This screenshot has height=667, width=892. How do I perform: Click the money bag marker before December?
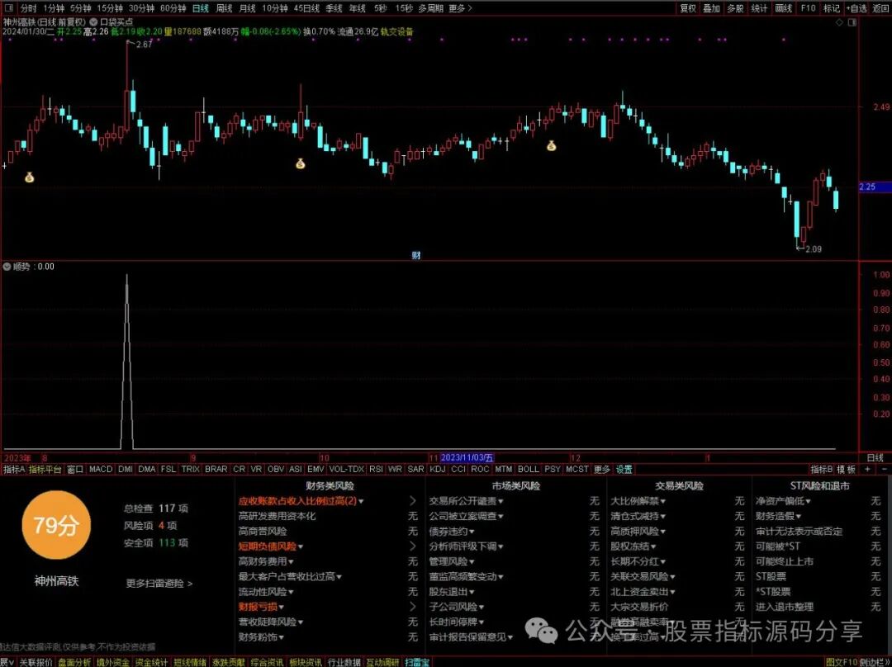pos(551,145)
